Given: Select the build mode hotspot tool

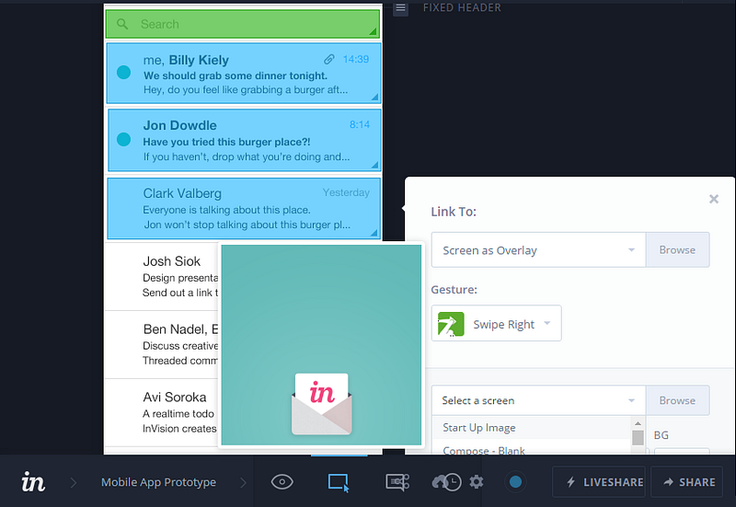Looking at the screenshot, I should click(x=339, y=482).
